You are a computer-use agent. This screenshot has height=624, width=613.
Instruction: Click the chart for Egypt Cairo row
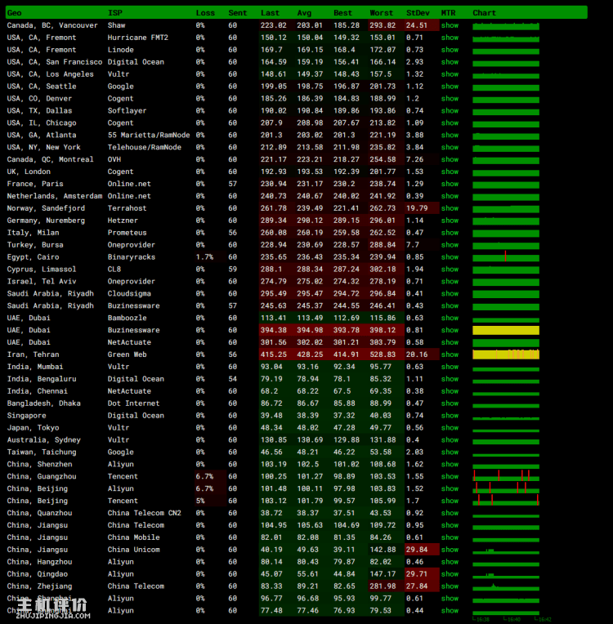coord(506,256)
